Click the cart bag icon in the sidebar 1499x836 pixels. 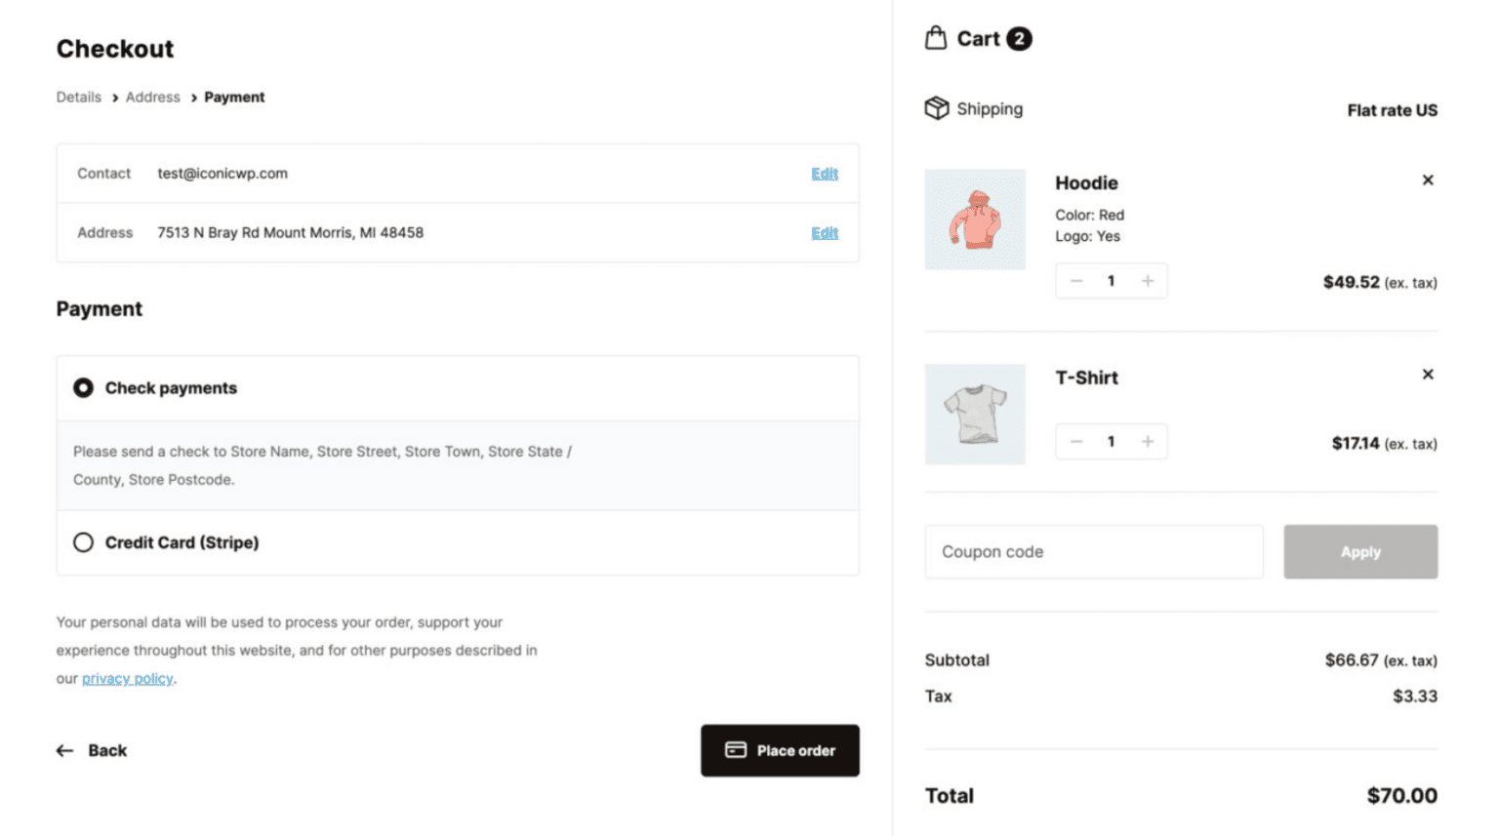pyautogui.click(x=935, y=37)
